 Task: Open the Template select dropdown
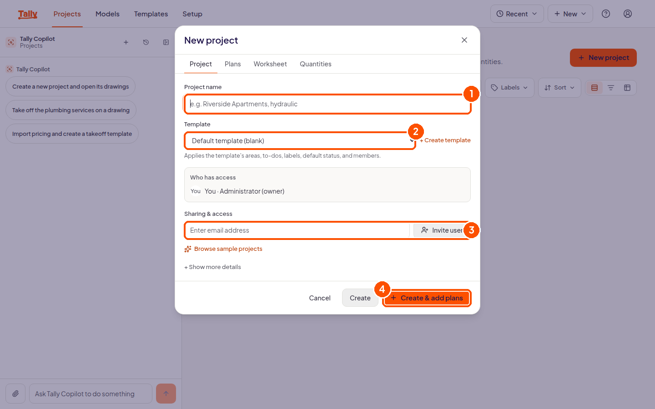(x=300, y=141)
